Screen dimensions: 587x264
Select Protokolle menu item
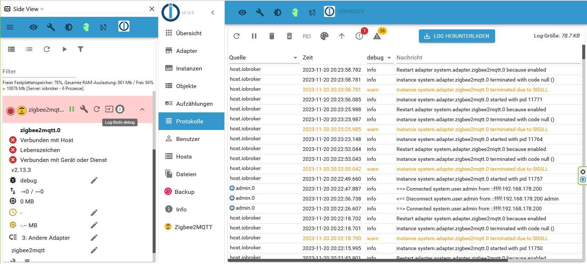pos(191,121)
